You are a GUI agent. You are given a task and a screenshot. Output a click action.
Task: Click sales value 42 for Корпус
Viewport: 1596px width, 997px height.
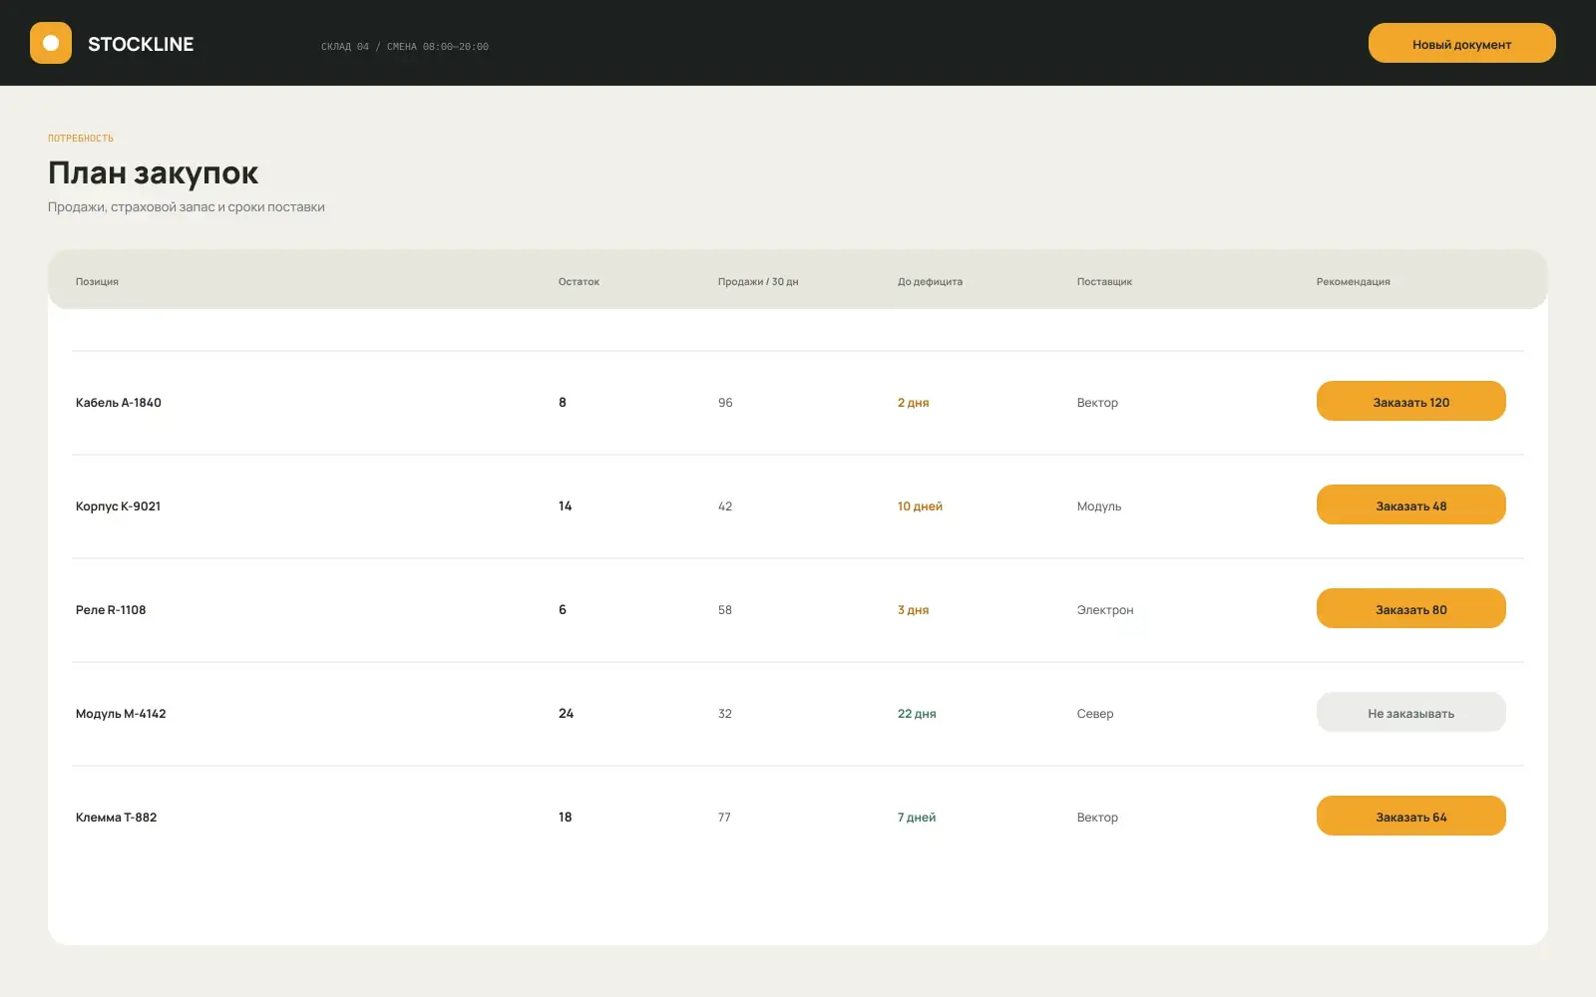click(725, 506)
